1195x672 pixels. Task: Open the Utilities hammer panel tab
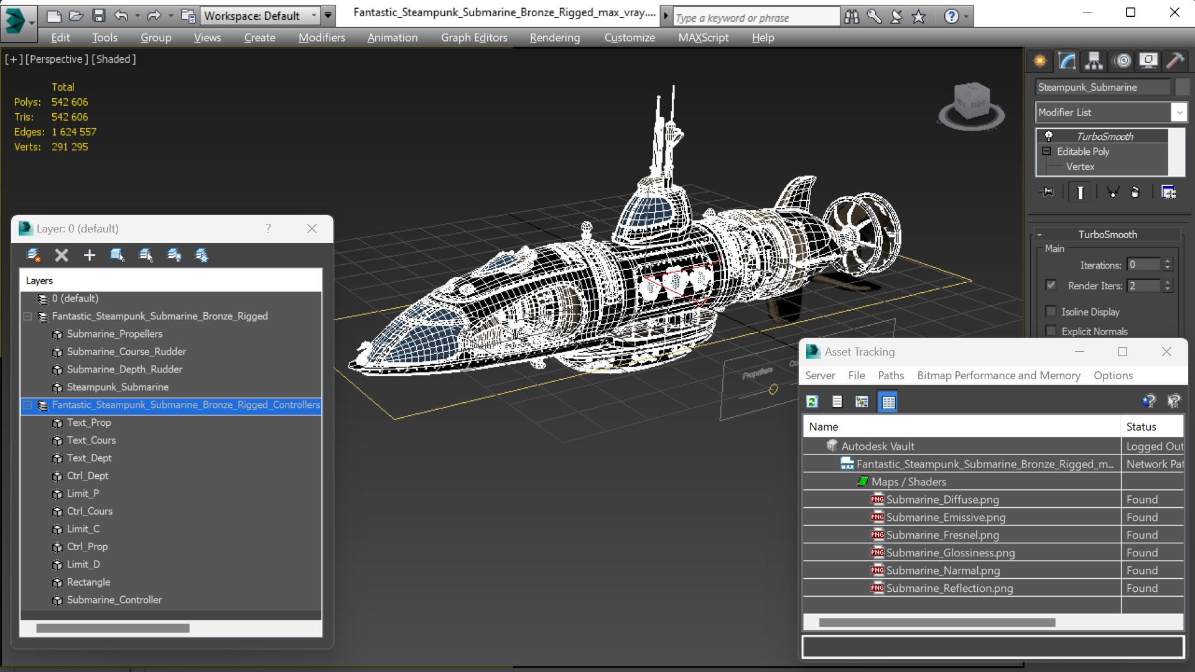pyautogui.click(x=1175, y=60)
